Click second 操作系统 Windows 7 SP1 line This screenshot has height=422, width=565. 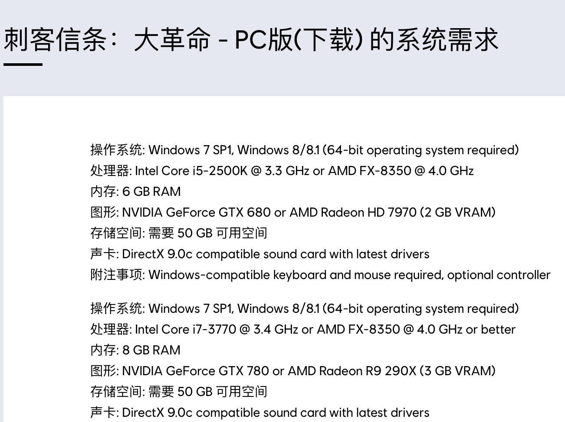pos(305,308)
